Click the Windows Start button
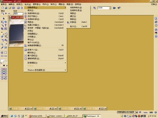The image size is (158, 118). tap(4, 116)
